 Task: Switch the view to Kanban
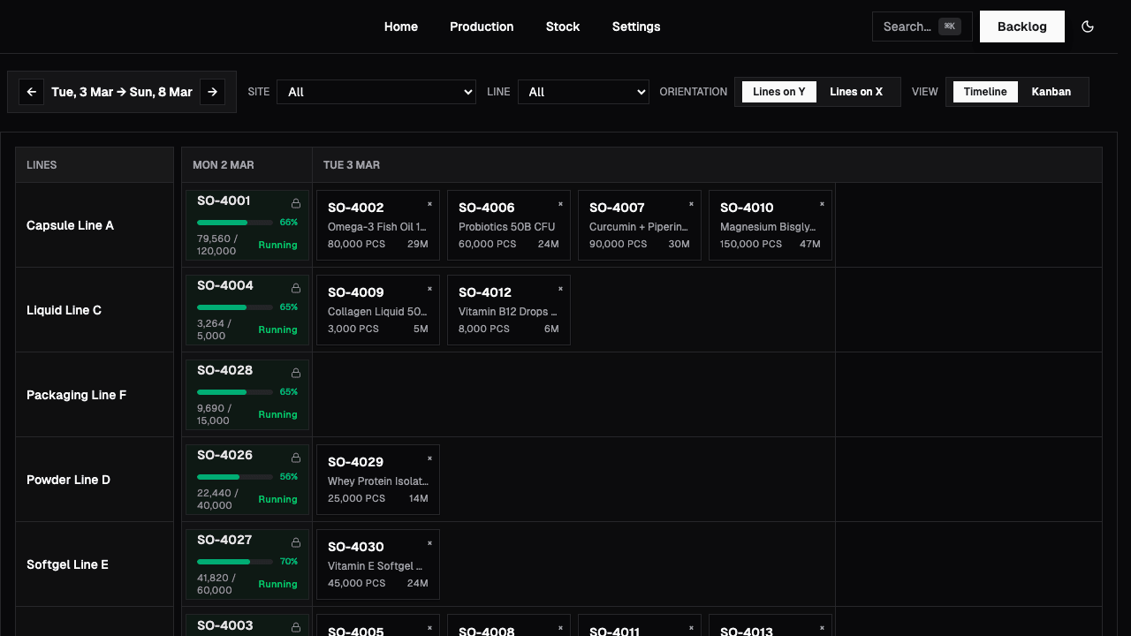[1051, 91]
